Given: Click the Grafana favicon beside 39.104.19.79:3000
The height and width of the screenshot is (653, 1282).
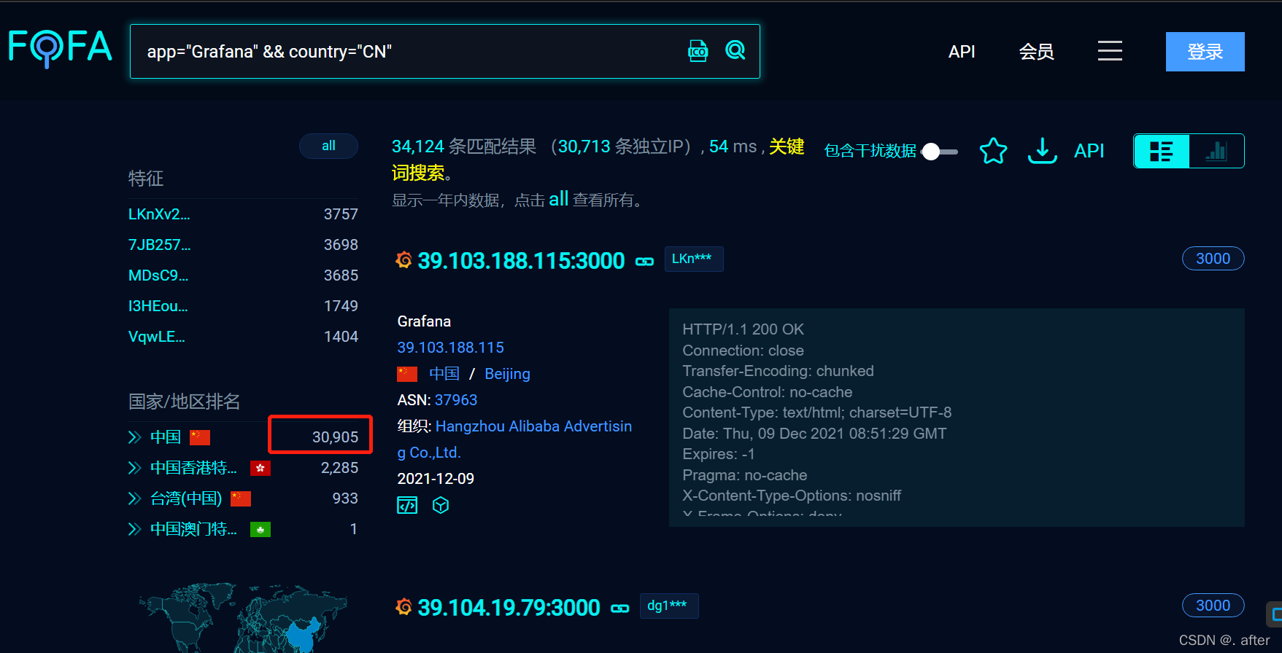Looking at the screenshot, I should tap(403, 606).
